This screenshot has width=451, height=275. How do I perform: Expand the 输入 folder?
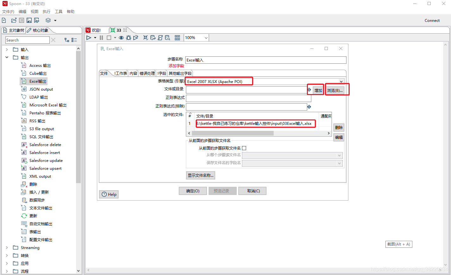(7, 49)
